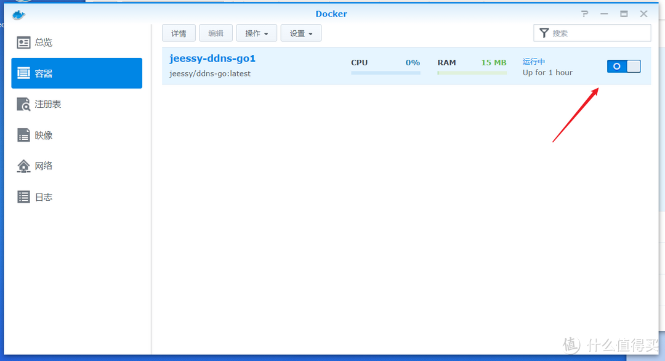Screen dimensions: 665x361
Task: Click the 15 MB RAM value
Action: [x=494, y=62]
